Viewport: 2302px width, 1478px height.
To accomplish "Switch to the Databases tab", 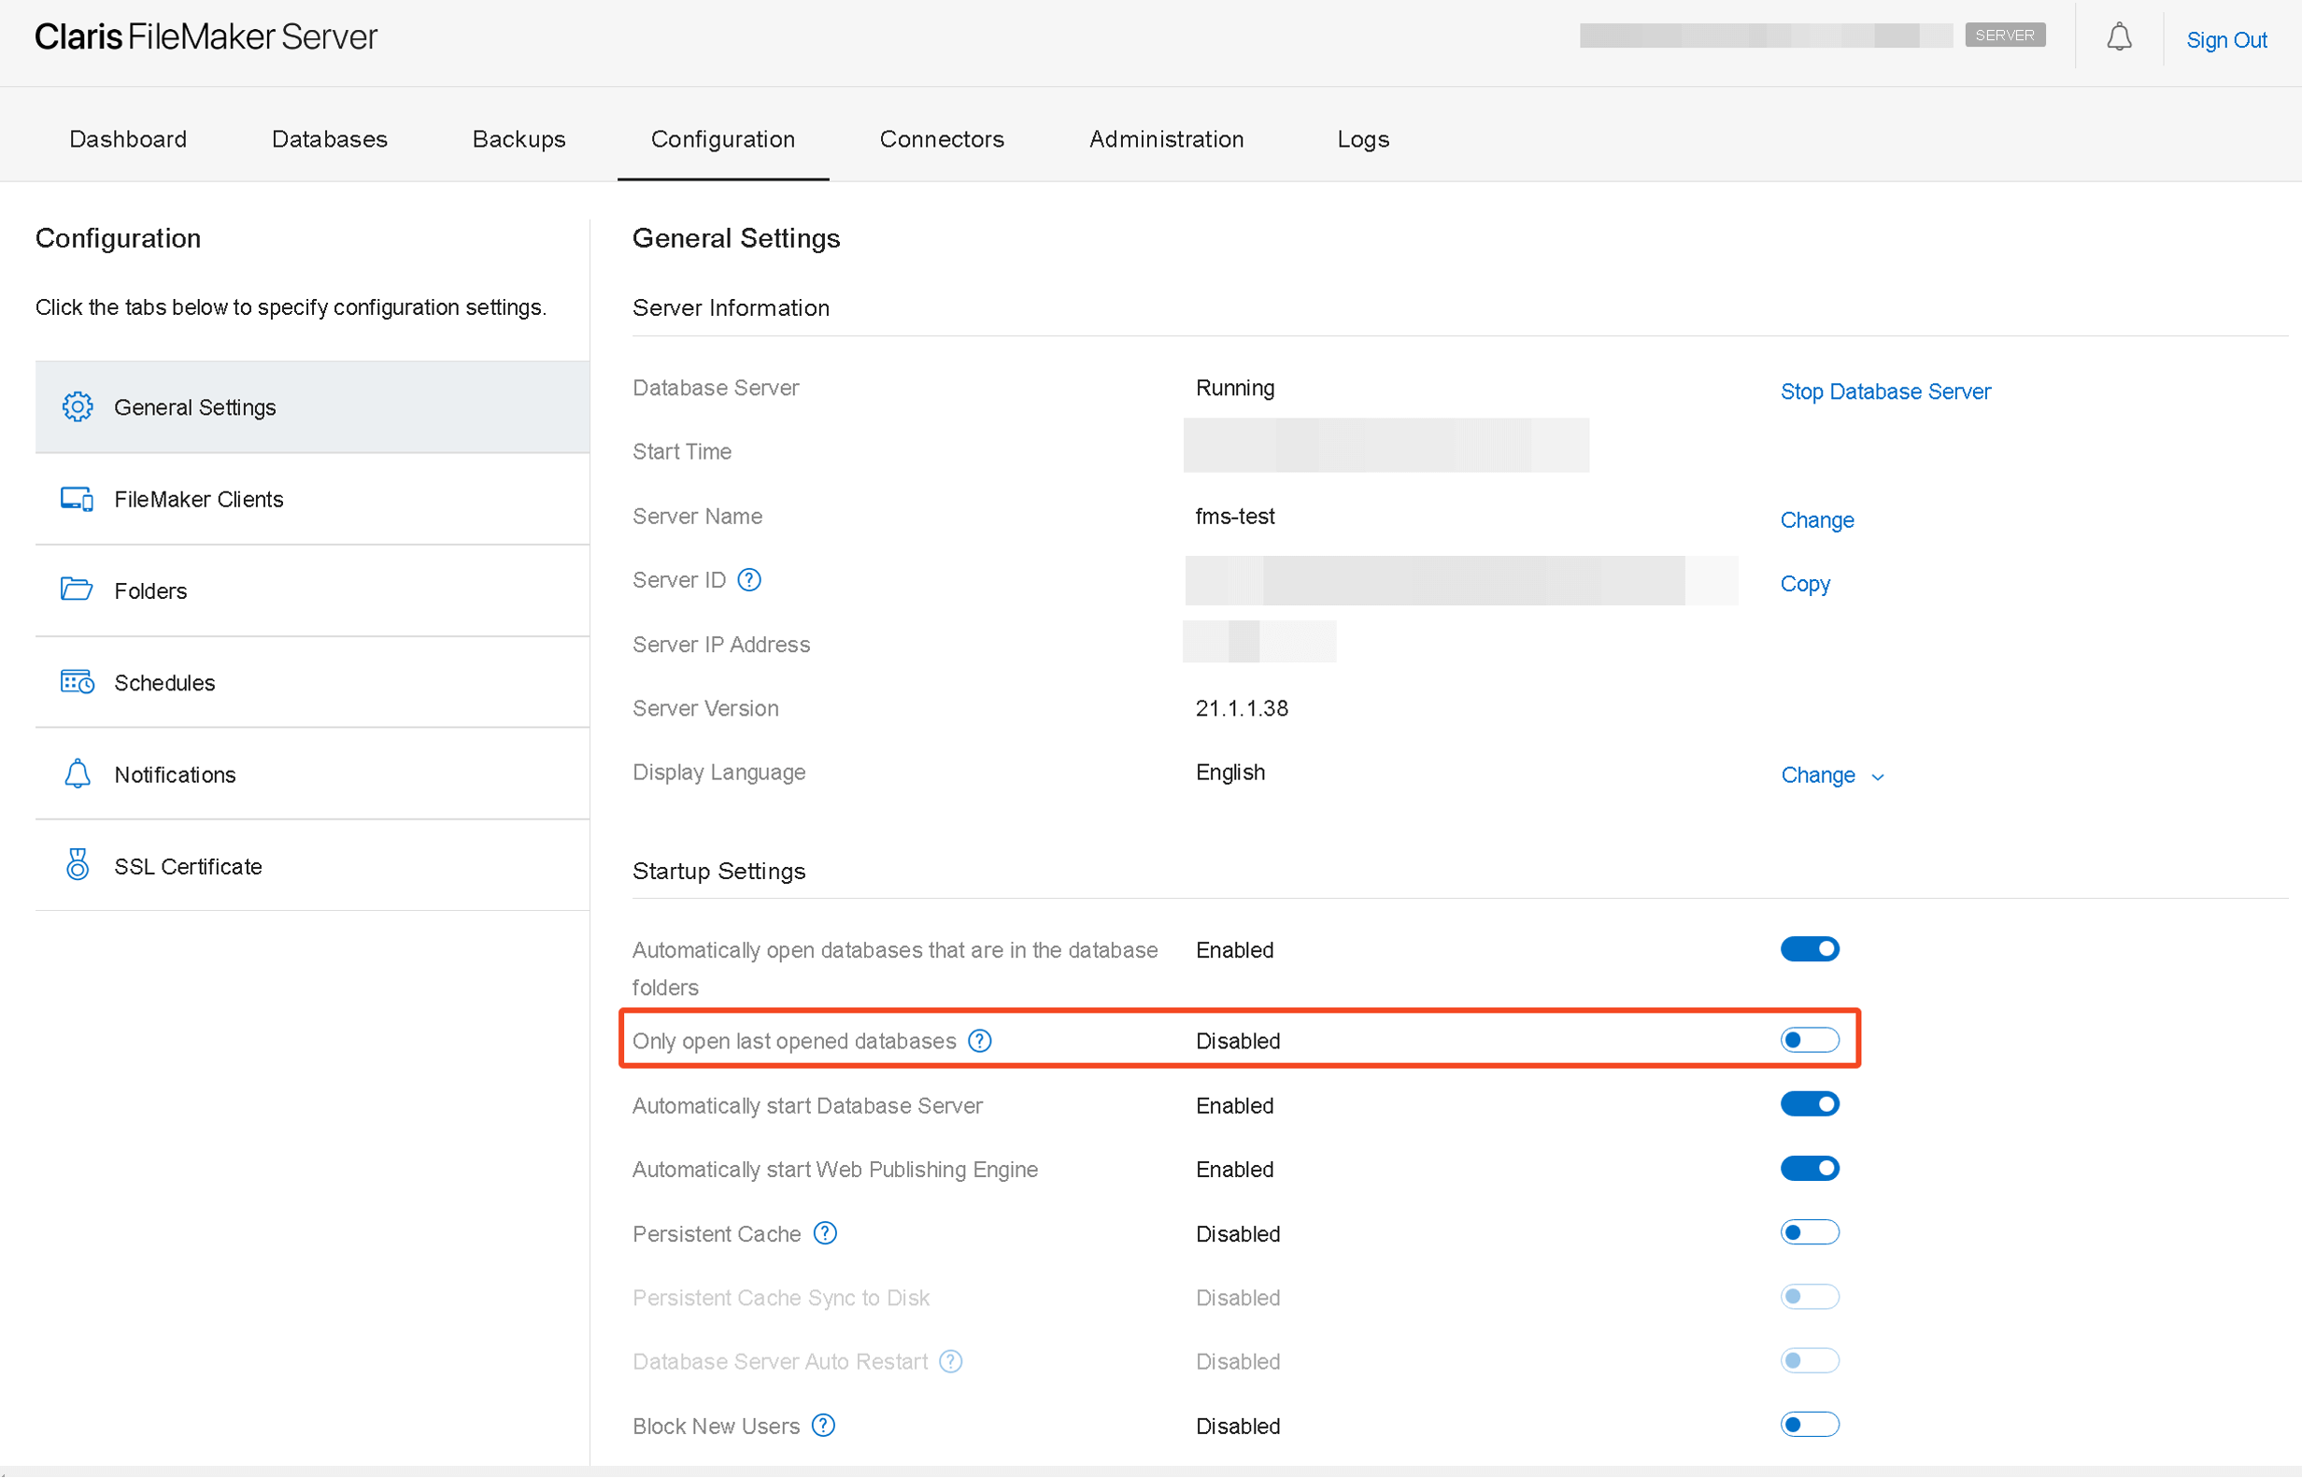I will (x=329, y=139).
